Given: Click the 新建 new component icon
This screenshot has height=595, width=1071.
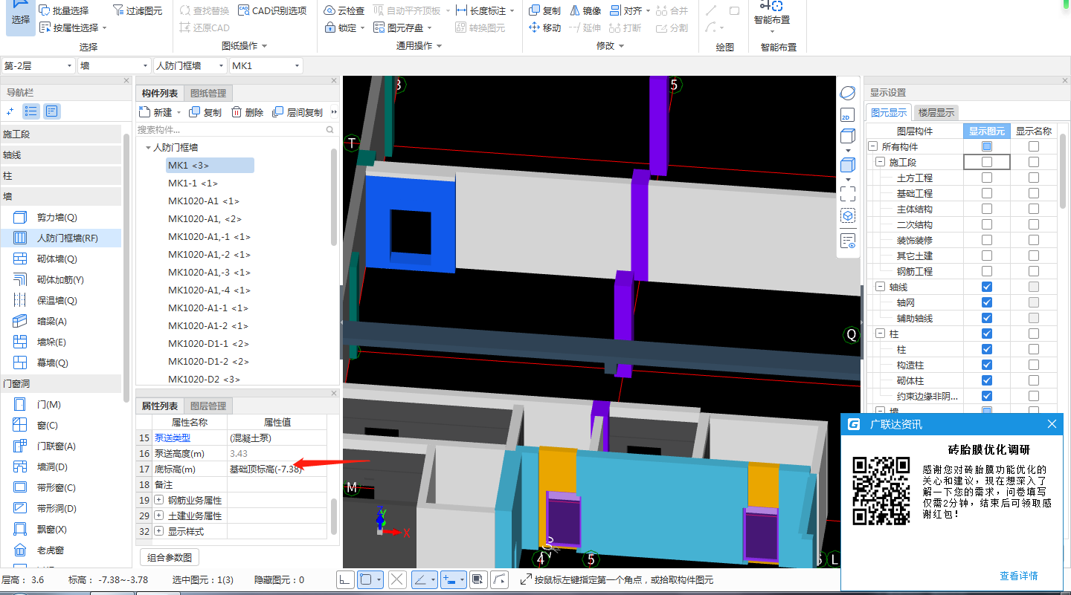Looking at the screenshot, I should pos(146,112).
